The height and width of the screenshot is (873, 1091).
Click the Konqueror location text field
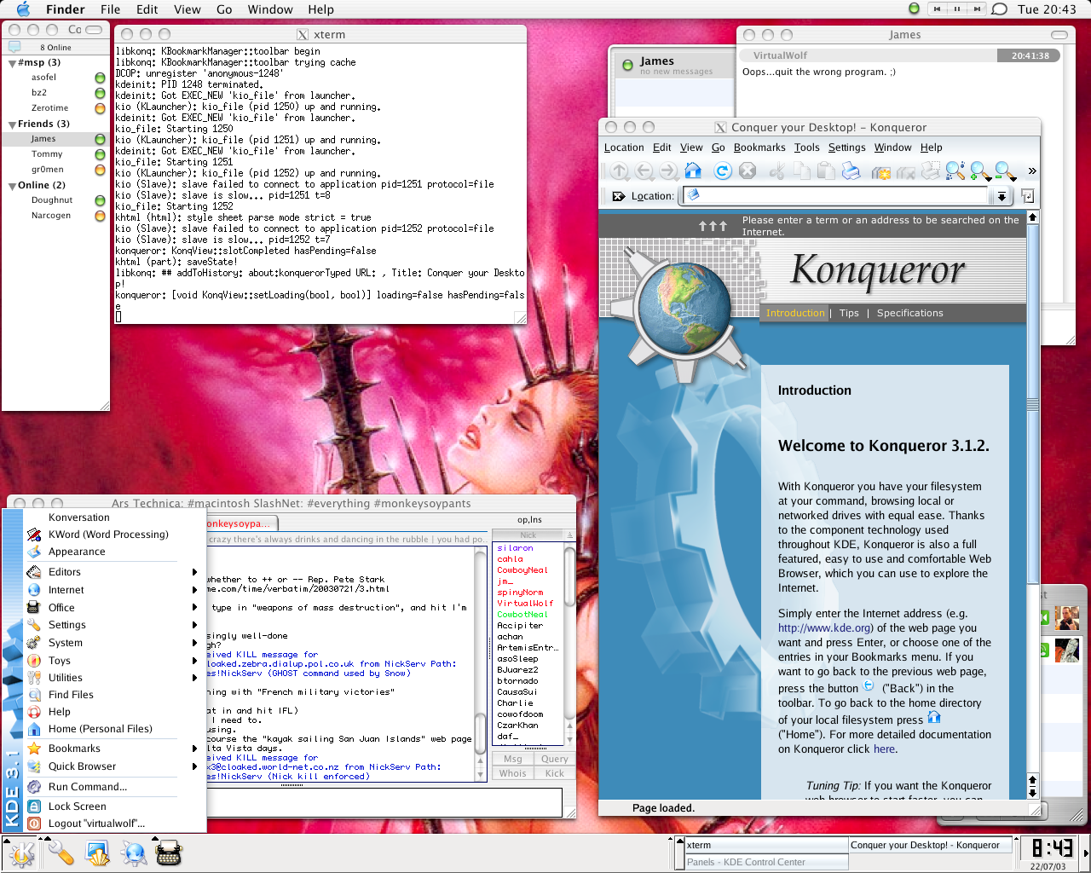coord(836,196)
